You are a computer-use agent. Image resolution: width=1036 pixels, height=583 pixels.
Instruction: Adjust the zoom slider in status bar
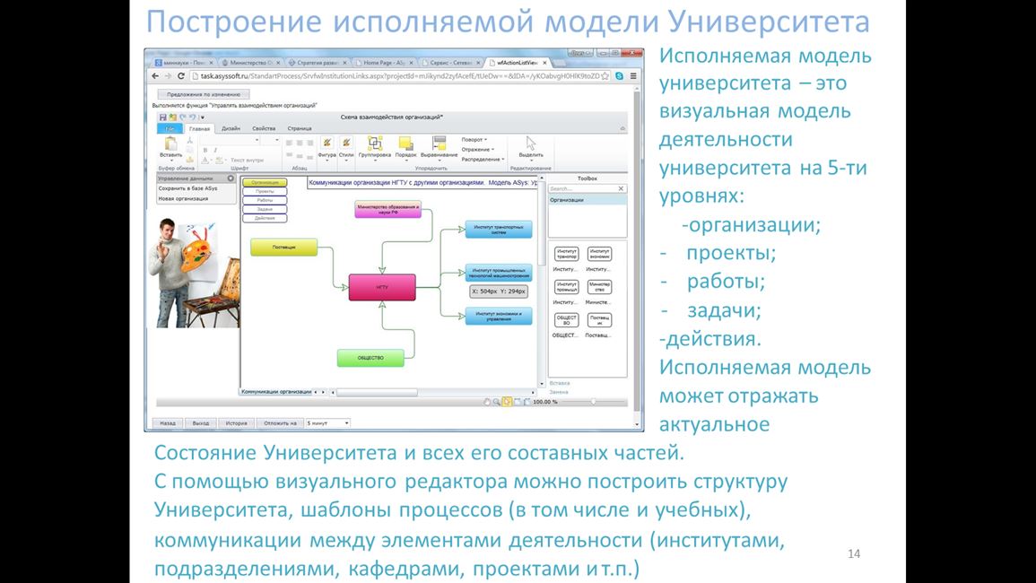[x=592, y=402]
